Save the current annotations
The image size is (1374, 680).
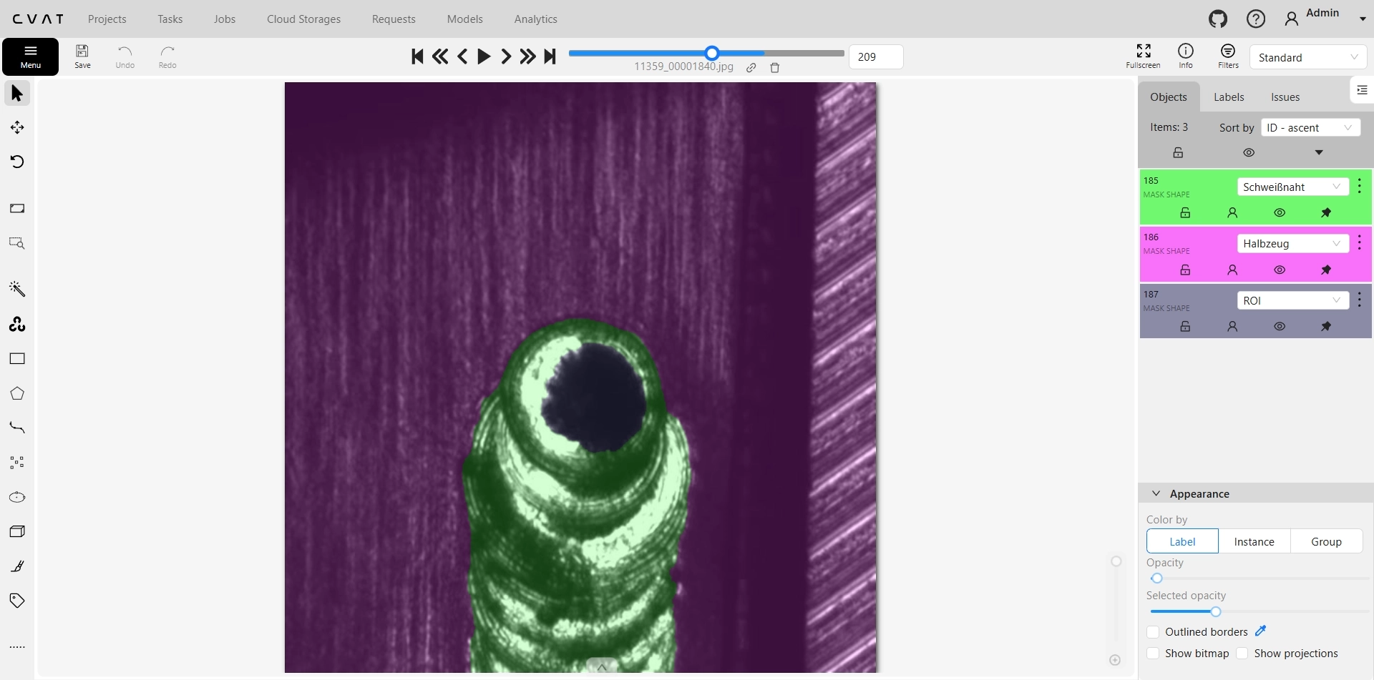click(82, 56)
